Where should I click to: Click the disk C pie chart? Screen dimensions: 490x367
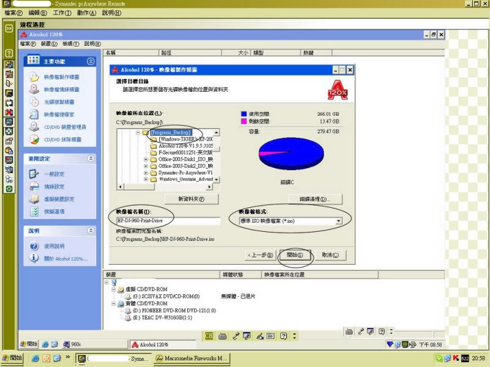click(292, 154)
